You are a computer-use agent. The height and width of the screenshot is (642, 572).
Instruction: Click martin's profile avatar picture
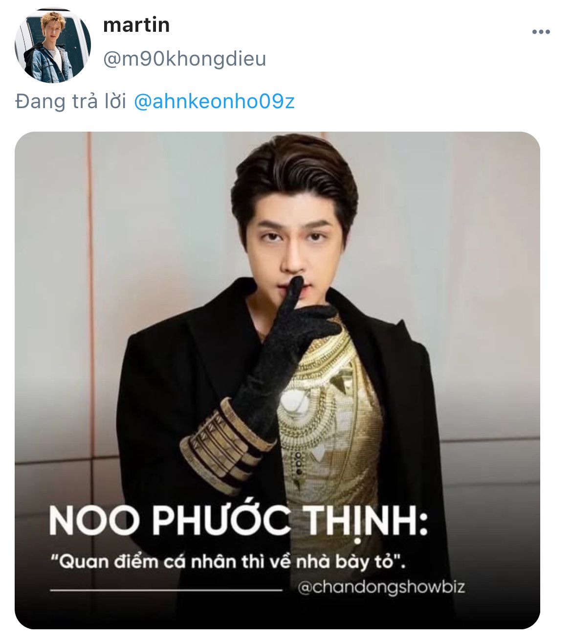click(53, 46)
